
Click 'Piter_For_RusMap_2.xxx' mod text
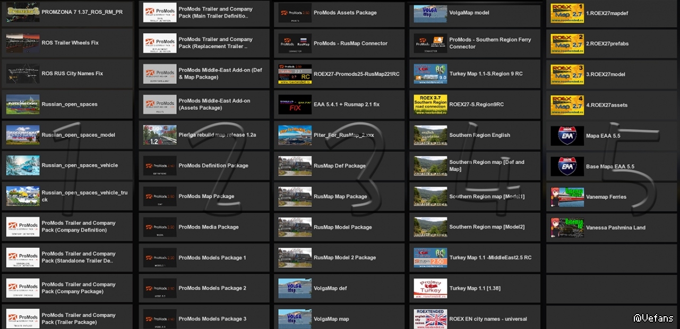(344, 135)
